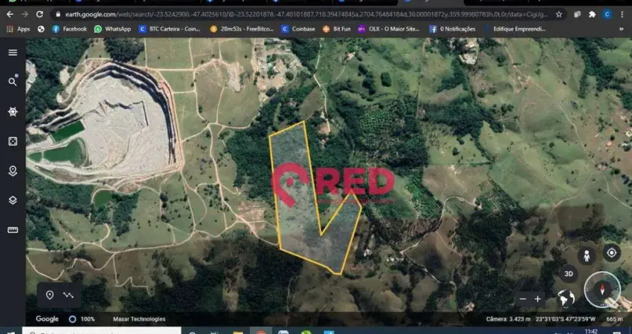Zoom in with the plus button
This screenshot has width=632, height=334.
click(538, 299)
